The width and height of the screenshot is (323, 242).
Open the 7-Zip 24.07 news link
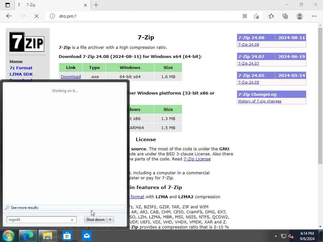tap(249, 63)
